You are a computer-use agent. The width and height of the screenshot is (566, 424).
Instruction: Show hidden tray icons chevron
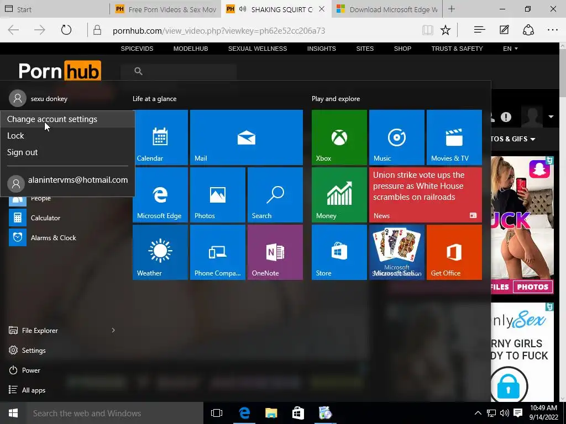point(478,413)
